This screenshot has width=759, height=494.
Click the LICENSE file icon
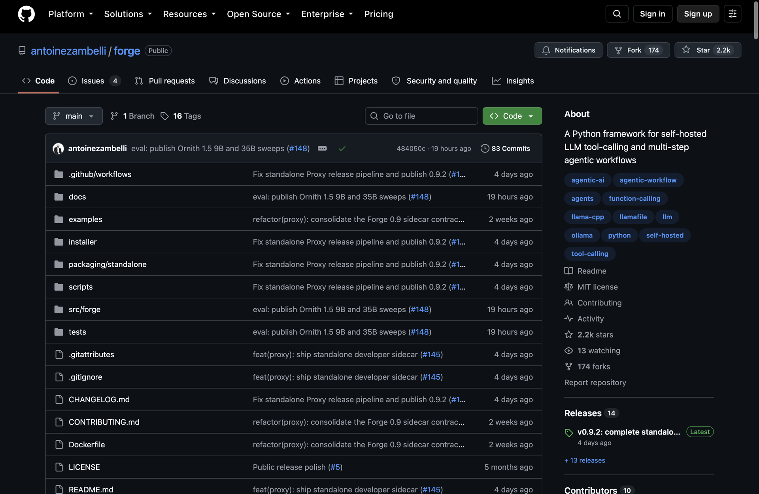click(59, 467)
